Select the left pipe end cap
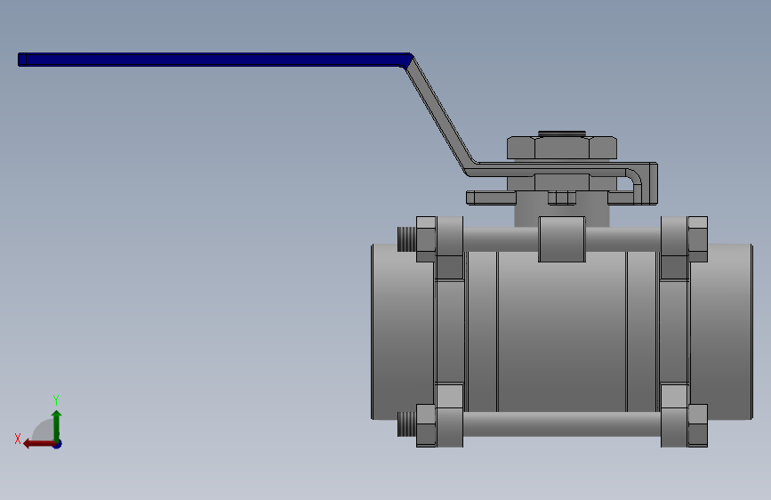The height and width of the screenshot is (500, 771). coord(403,332)
